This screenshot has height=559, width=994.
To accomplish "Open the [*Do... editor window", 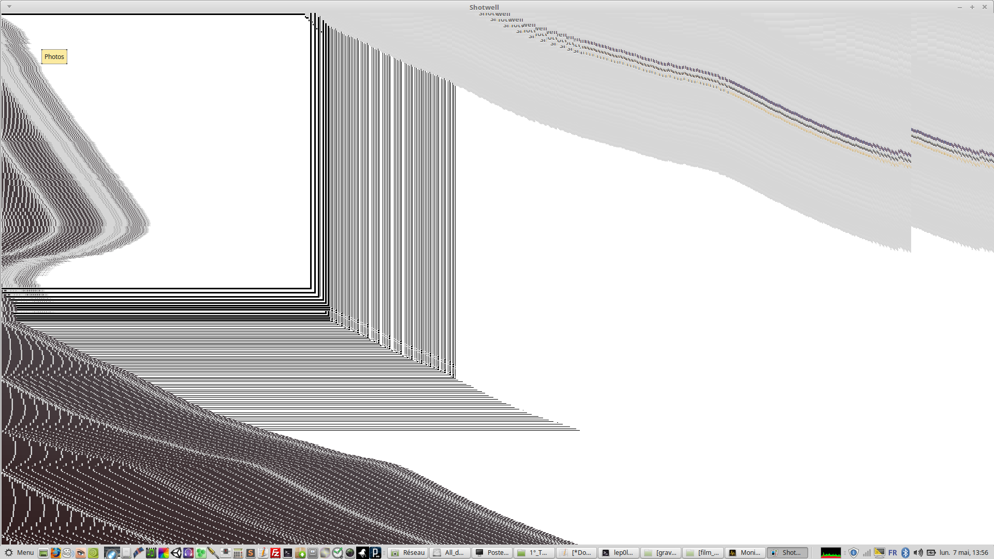I will [x=576, y=553].
